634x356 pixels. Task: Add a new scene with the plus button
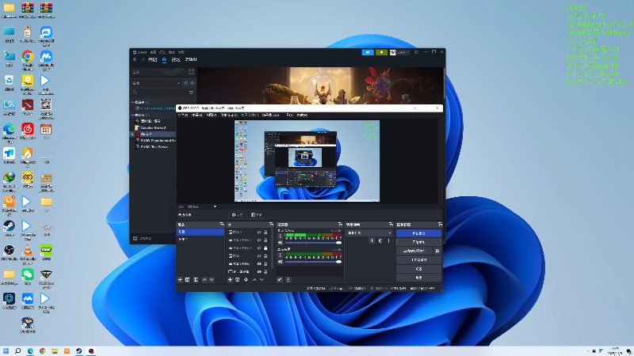[180, 280]
